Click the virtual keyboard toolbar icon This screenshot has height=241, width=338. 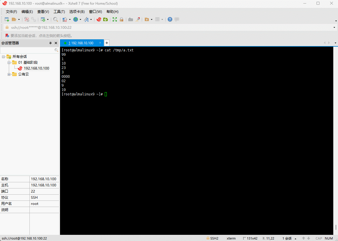click(x=131, y=19)
